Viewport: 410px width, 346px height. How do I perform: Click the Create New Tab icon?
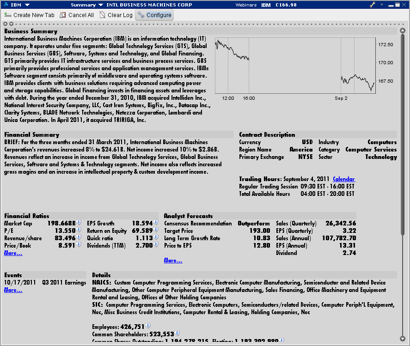click(x=8, y=15)
